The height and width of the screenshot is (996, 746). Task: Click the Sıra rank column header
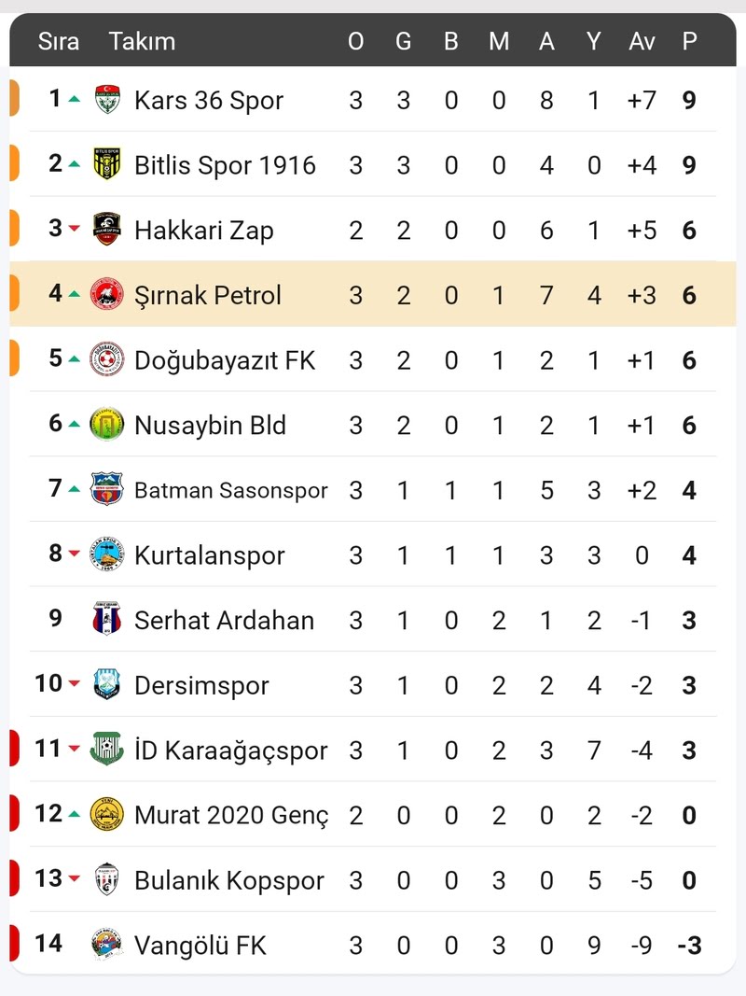[59, 41]
